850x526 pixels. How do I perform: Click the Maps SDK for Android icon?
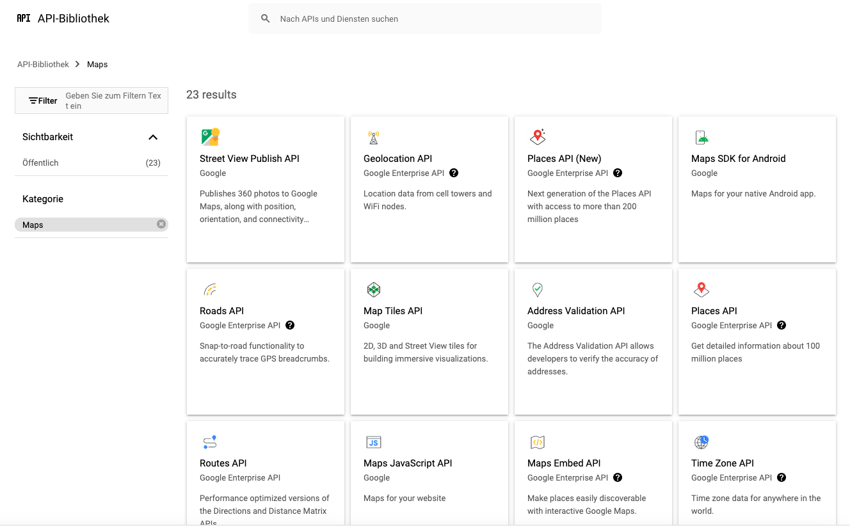pyautogui.click(x=702, y=137)
